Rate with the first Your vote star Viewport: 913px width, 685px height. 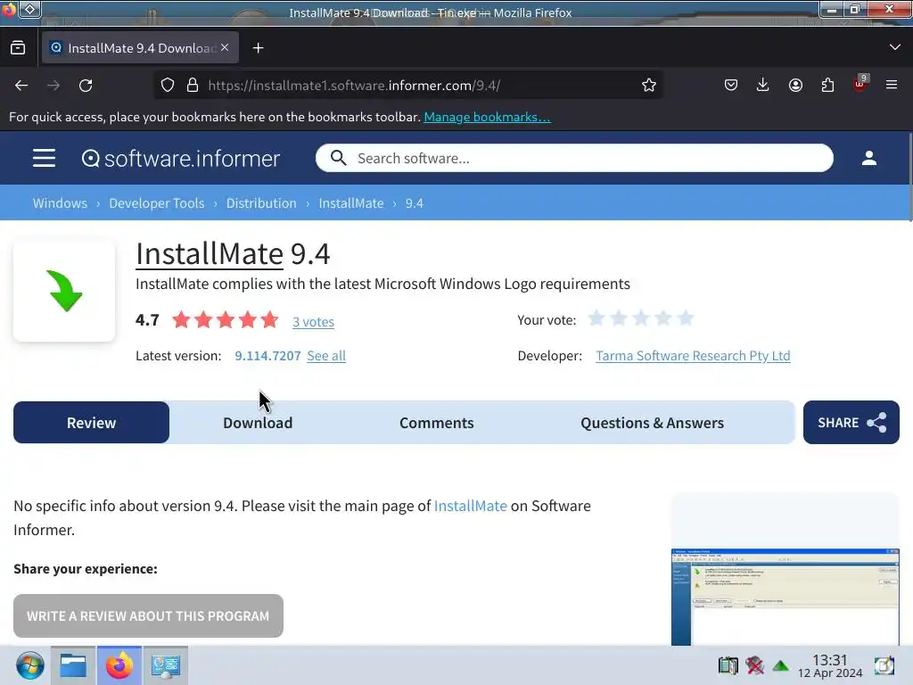coord(596,318)
